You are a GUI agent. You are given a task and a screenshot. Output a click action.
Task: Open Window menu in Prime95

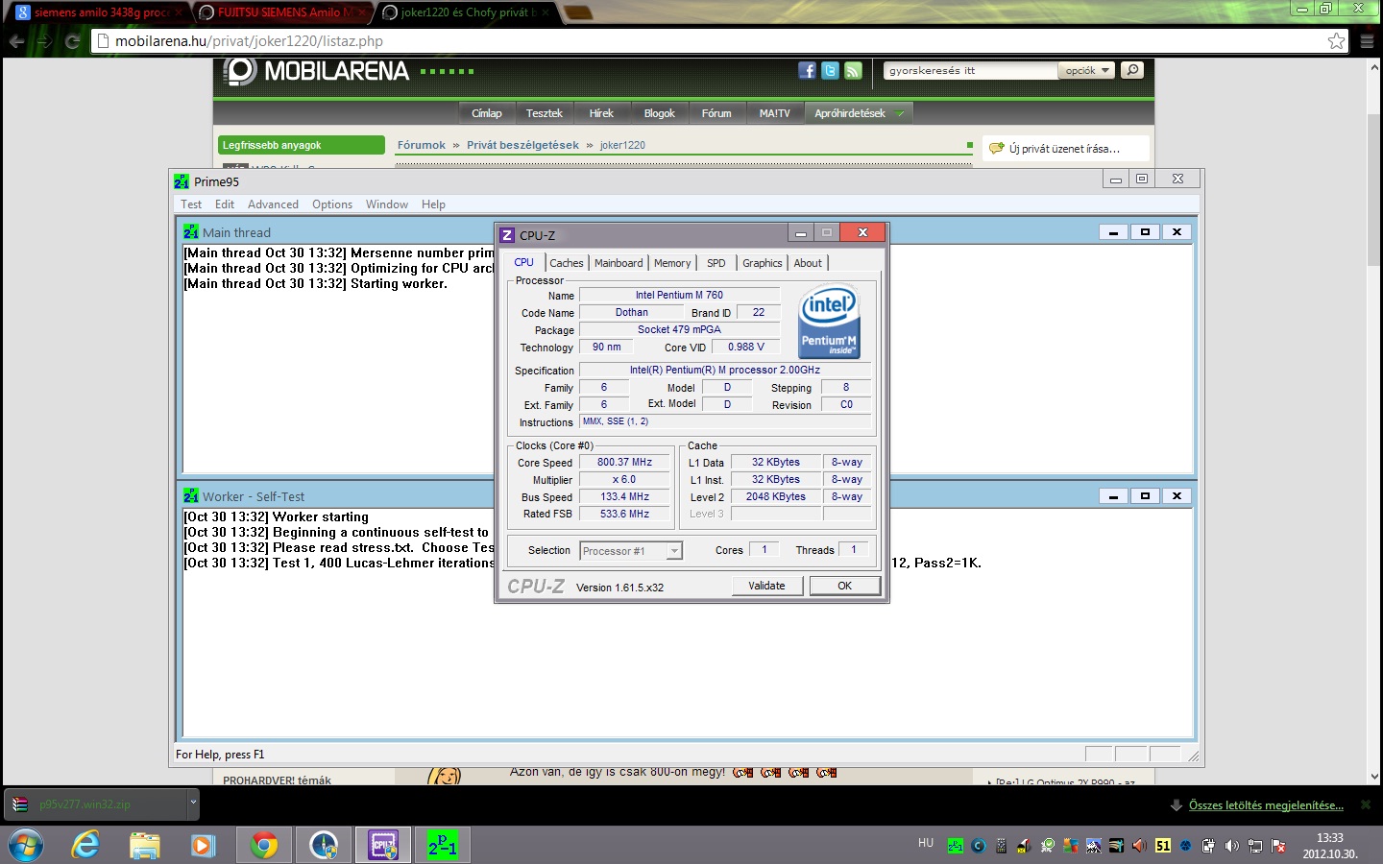pyautogui.click(x=387, y=204)
